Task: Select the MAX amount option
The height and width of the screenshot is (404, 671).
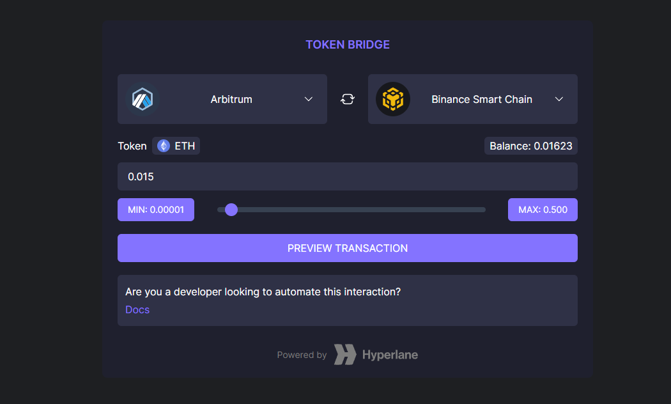Action: pos(542,209)
